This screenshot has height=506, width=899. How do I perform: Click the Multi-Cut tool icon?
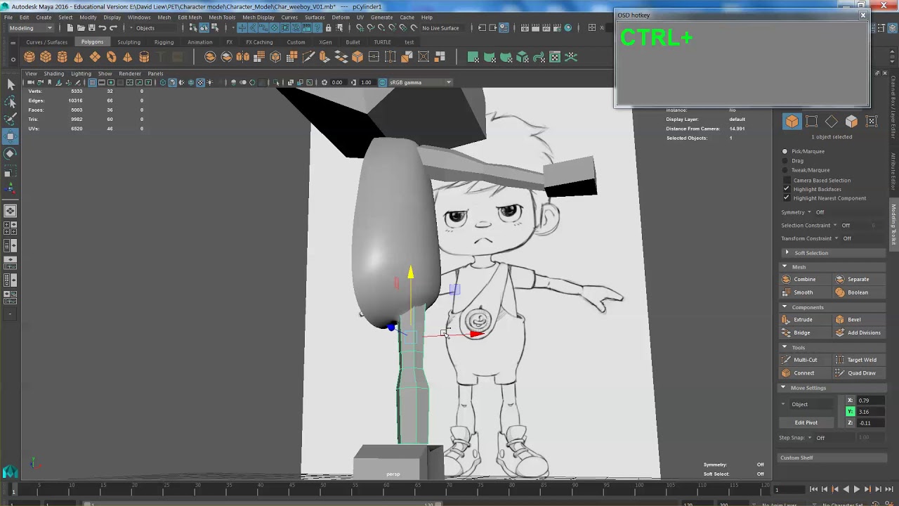(787, 360)
